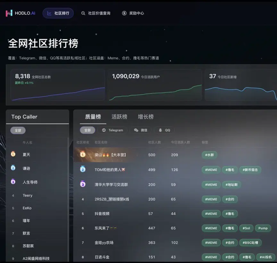Open community 抖音视频
This screenshot has width=277, height=263.
102,214
